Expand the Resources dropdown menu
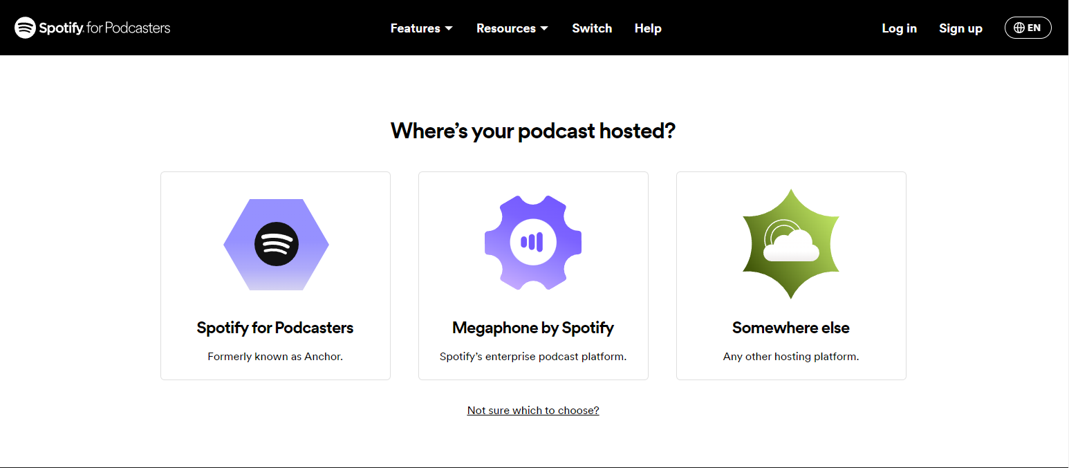This screenshot has width=1069, height=468. [x=512, y=28]
